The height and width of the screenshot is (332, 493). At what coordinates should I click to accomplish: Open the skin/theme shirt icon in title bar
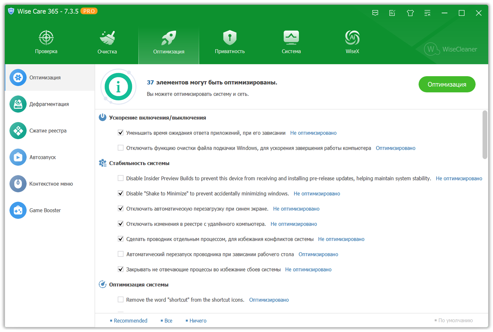[x=410, y=13]
